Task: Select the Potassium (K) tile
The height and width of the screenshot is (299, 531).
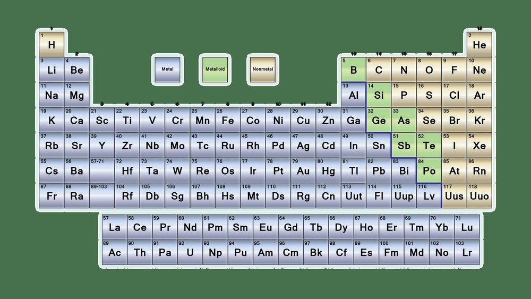Action: coord(52,120)
